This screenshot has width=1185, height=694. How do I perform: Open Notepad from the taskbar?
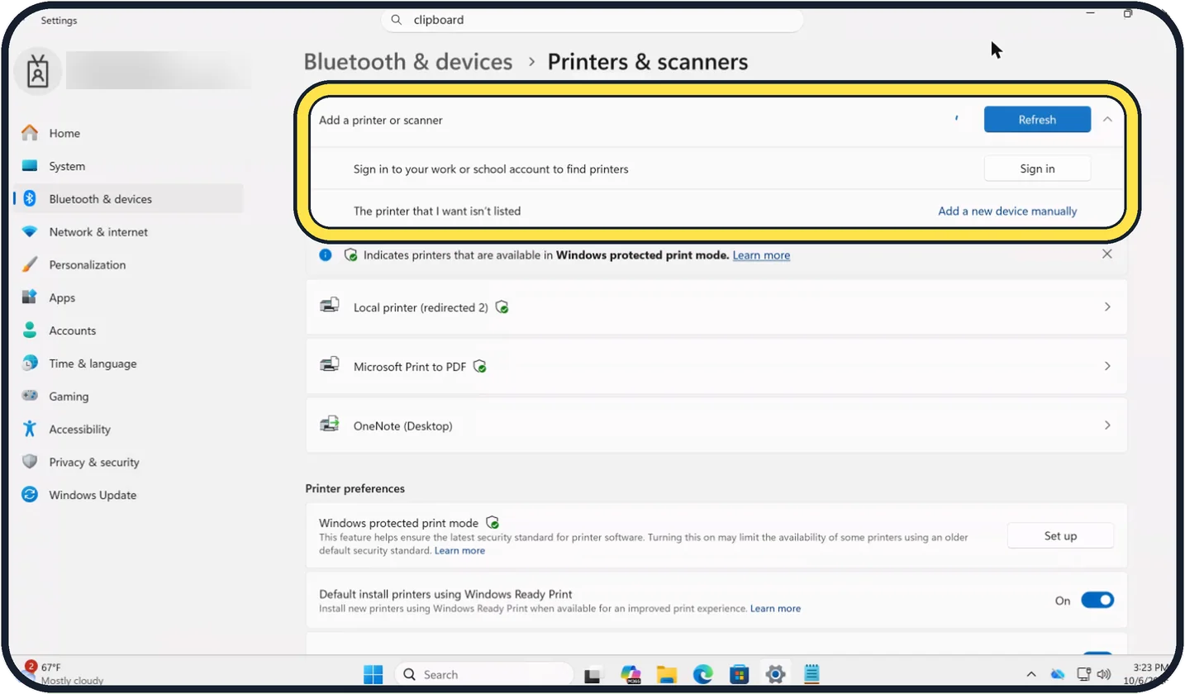(811, 674)
